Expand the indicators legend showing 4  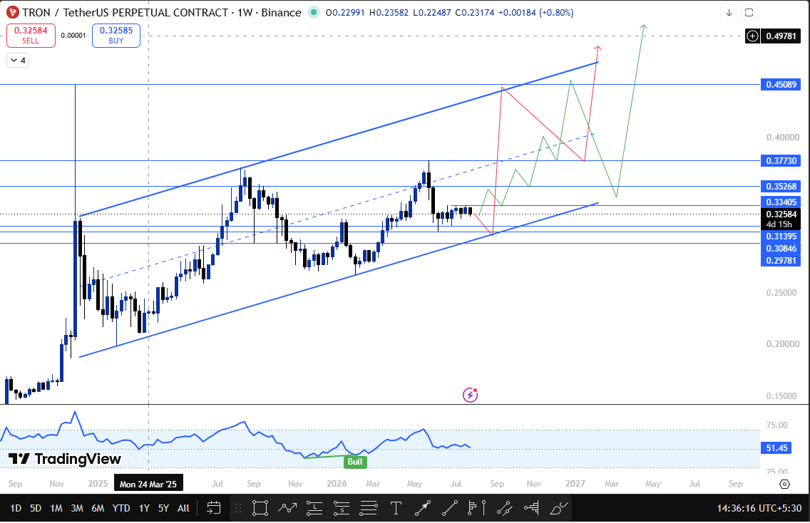(18, 61)
